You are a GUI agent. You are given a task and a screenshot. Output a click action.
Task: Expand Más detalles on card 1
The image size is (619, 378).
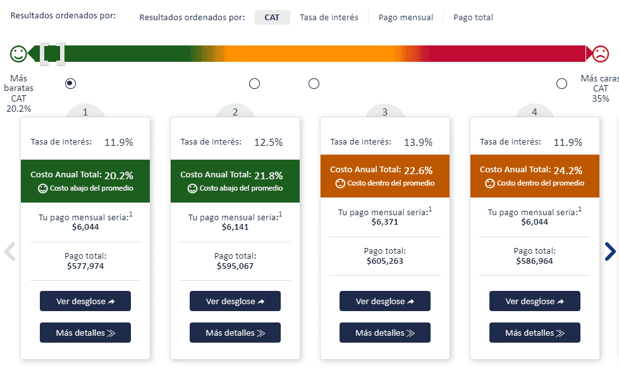coord(85,333)
